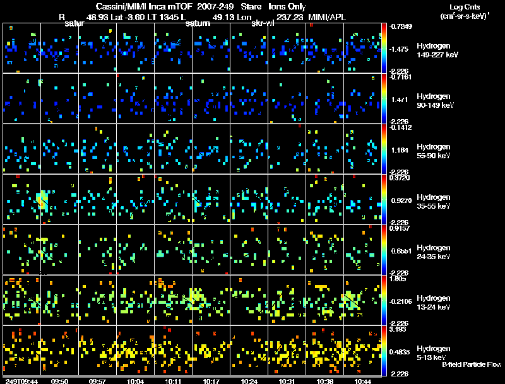The height and width of the screenshot is (384, 505).
Task: Click the skr-wl marker label above the plots
Action: tap(263, 23)
